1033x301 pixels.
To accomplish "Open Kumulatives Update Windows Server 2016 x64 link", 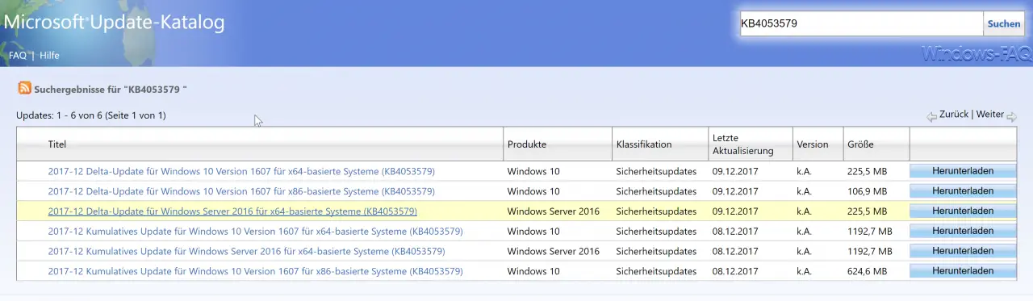I will tap(246, 251).
